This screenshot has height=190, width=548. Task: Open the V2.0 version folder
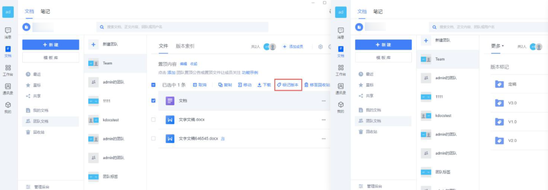[x=519, y=141]
